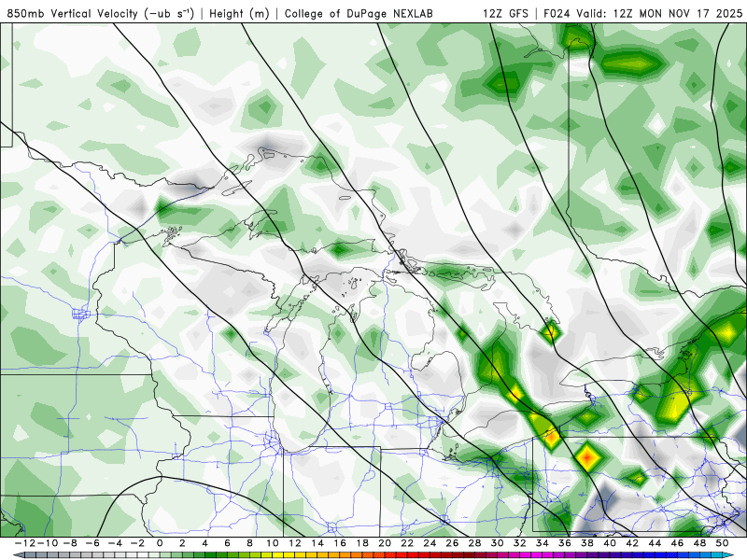Viewport: 747px width, 560px height.
Task: Click the "44" color scale label
Action: [655, 543]
